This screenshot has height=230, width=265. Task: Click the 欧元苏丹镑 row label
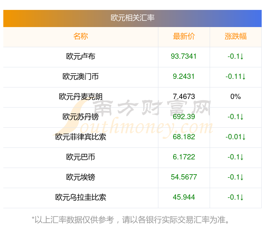[80, 117]
